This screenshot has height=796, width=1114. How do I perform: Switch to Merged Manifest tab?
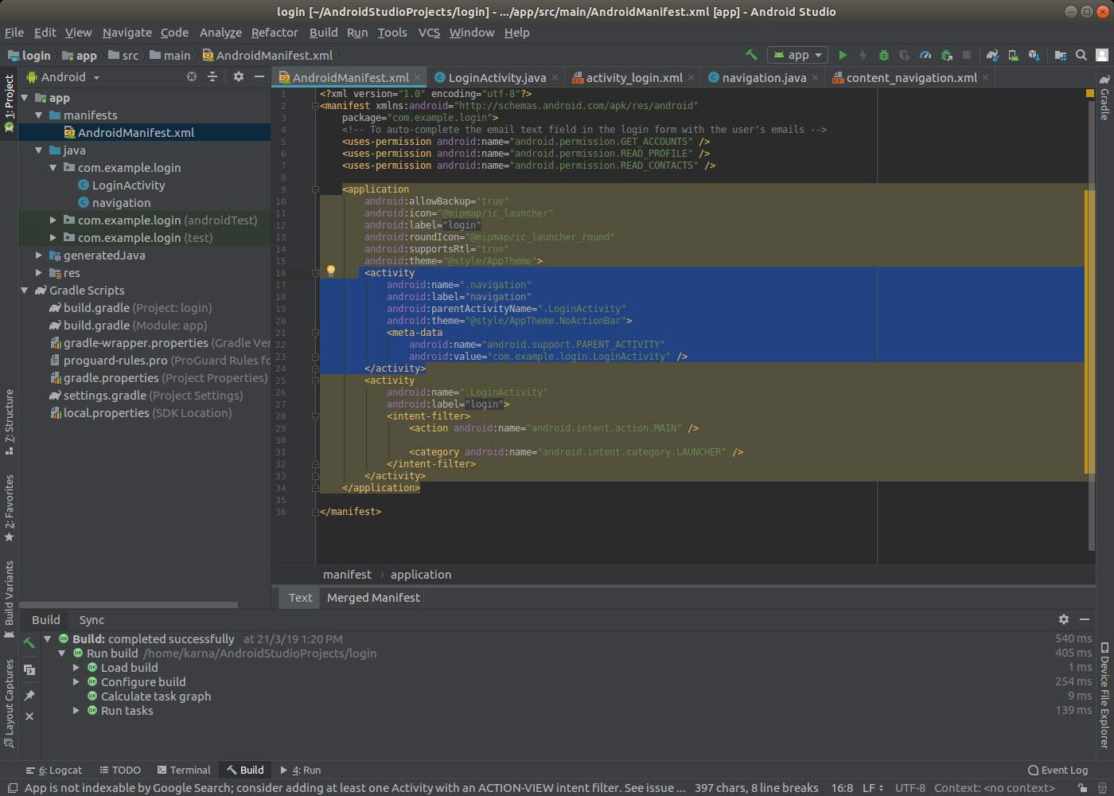373,598
